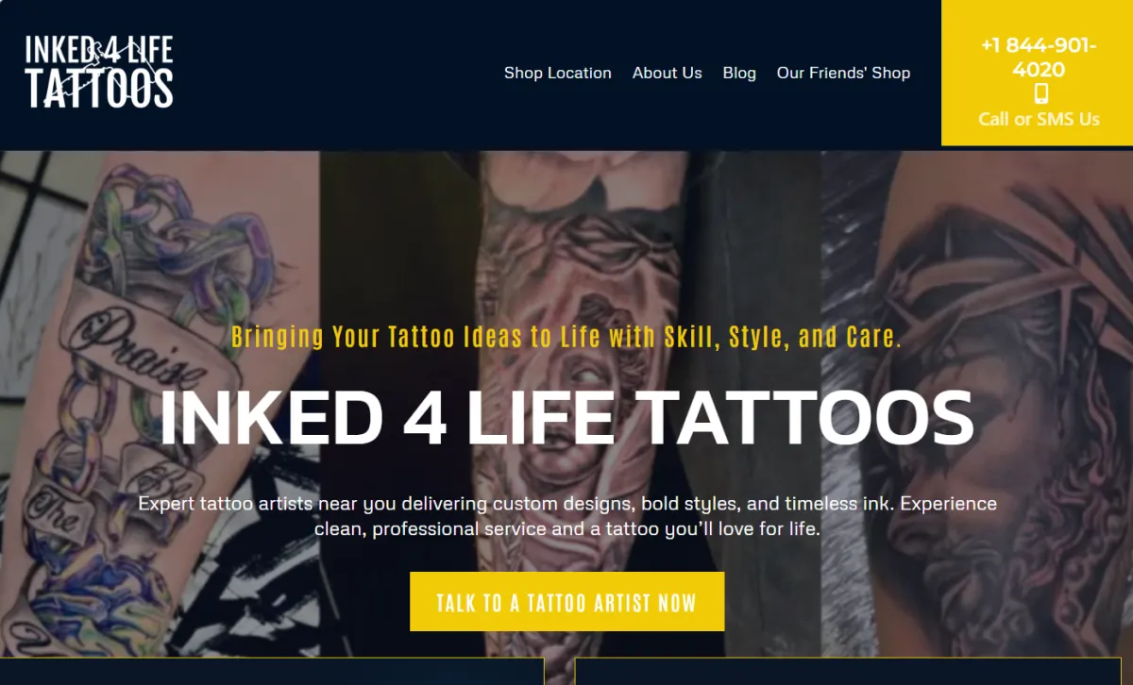Screen dimensions: 1133x685
Task: Click the mobile phone icon in yellow box
Action: pyautogui.click(x=1040, y=93)
